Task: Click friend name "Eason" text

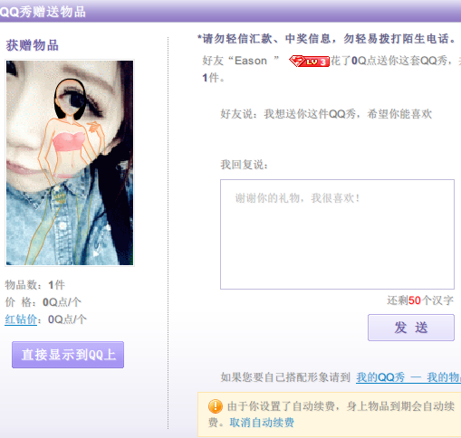Action: pyautogui.click(x=251, y=61)
